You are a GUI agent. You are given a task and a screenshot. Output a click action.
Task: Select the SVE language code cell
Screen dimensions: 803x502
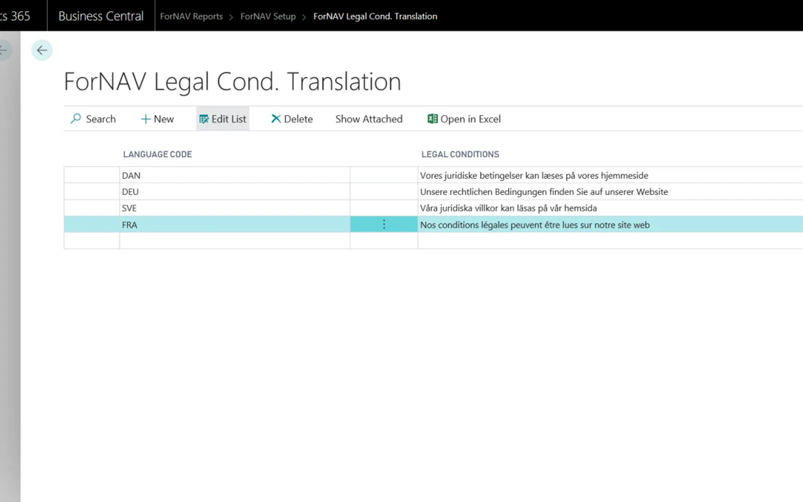[x=234, y=208]
